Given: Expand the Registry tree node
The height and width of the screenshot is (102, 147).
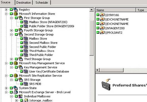Looking at the screenshot, I should [6, 10].
